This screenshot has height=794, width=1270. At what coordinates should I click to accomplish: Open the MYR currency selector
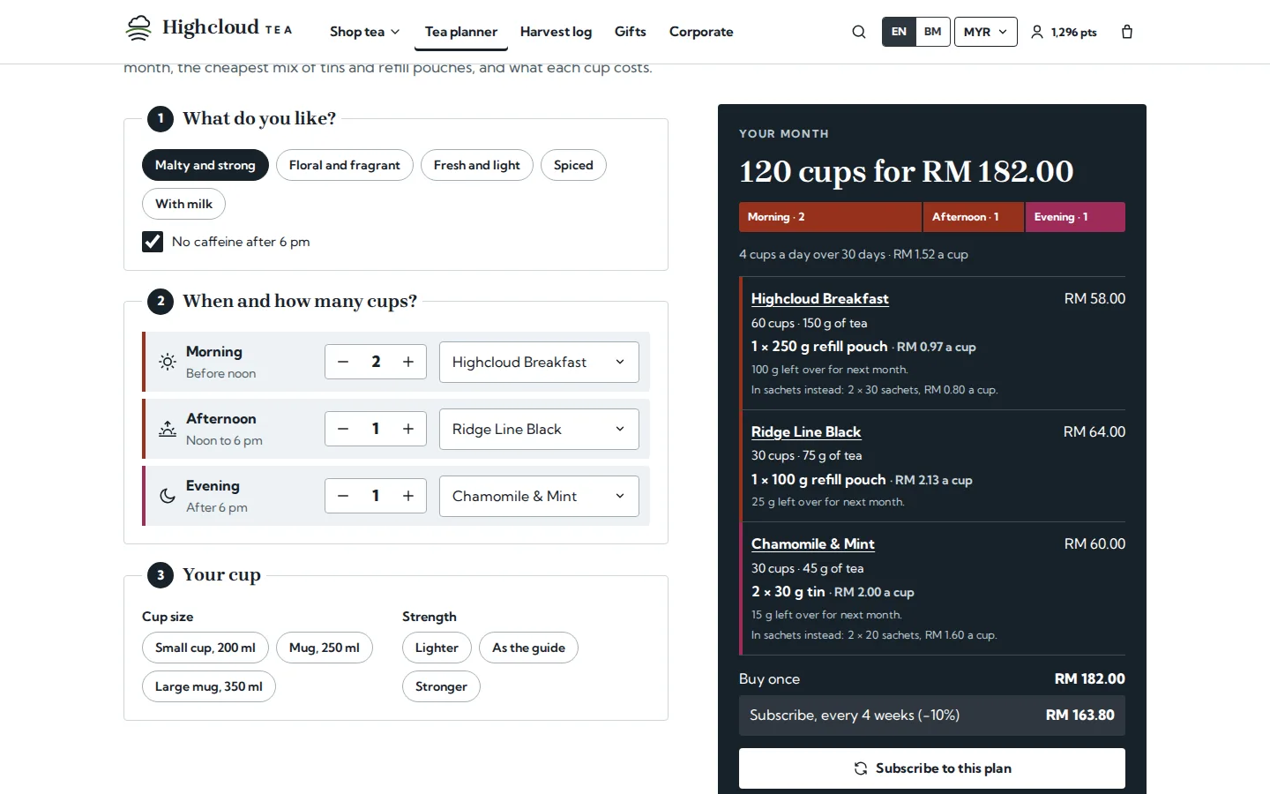[x=985, y=32]
